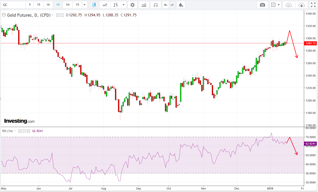Hide the RSI indicator using eye icon
Viewport: 318px width, 192px height.
coord(20,131)
